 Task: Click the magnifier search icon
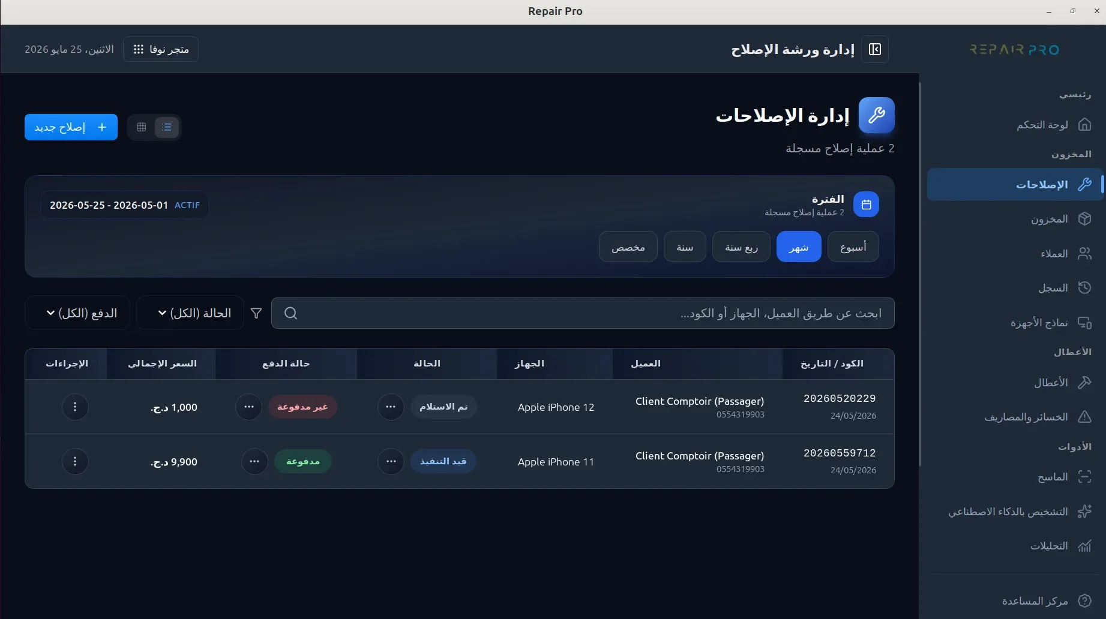click(290, 313)
